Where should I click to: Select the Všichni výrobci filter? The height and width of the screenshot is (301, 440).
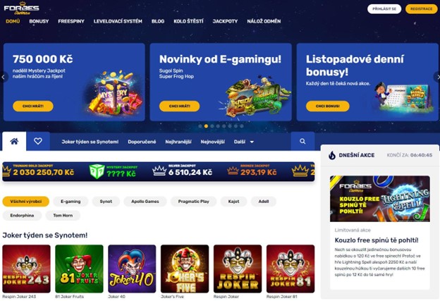[x=26, y=202]
